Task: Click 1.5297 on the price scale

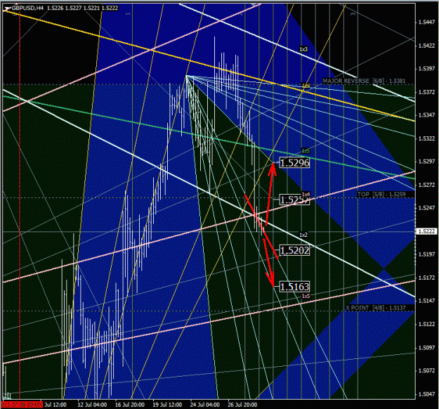Action: coord(426,162)
